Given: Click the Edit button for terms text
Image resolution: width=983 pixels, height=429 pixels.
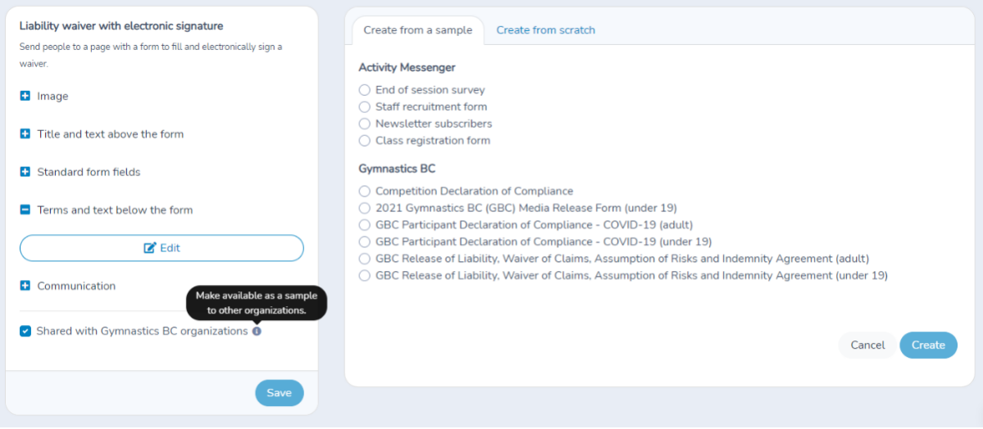Looking at the screenshot, I should tap(162, 248).
